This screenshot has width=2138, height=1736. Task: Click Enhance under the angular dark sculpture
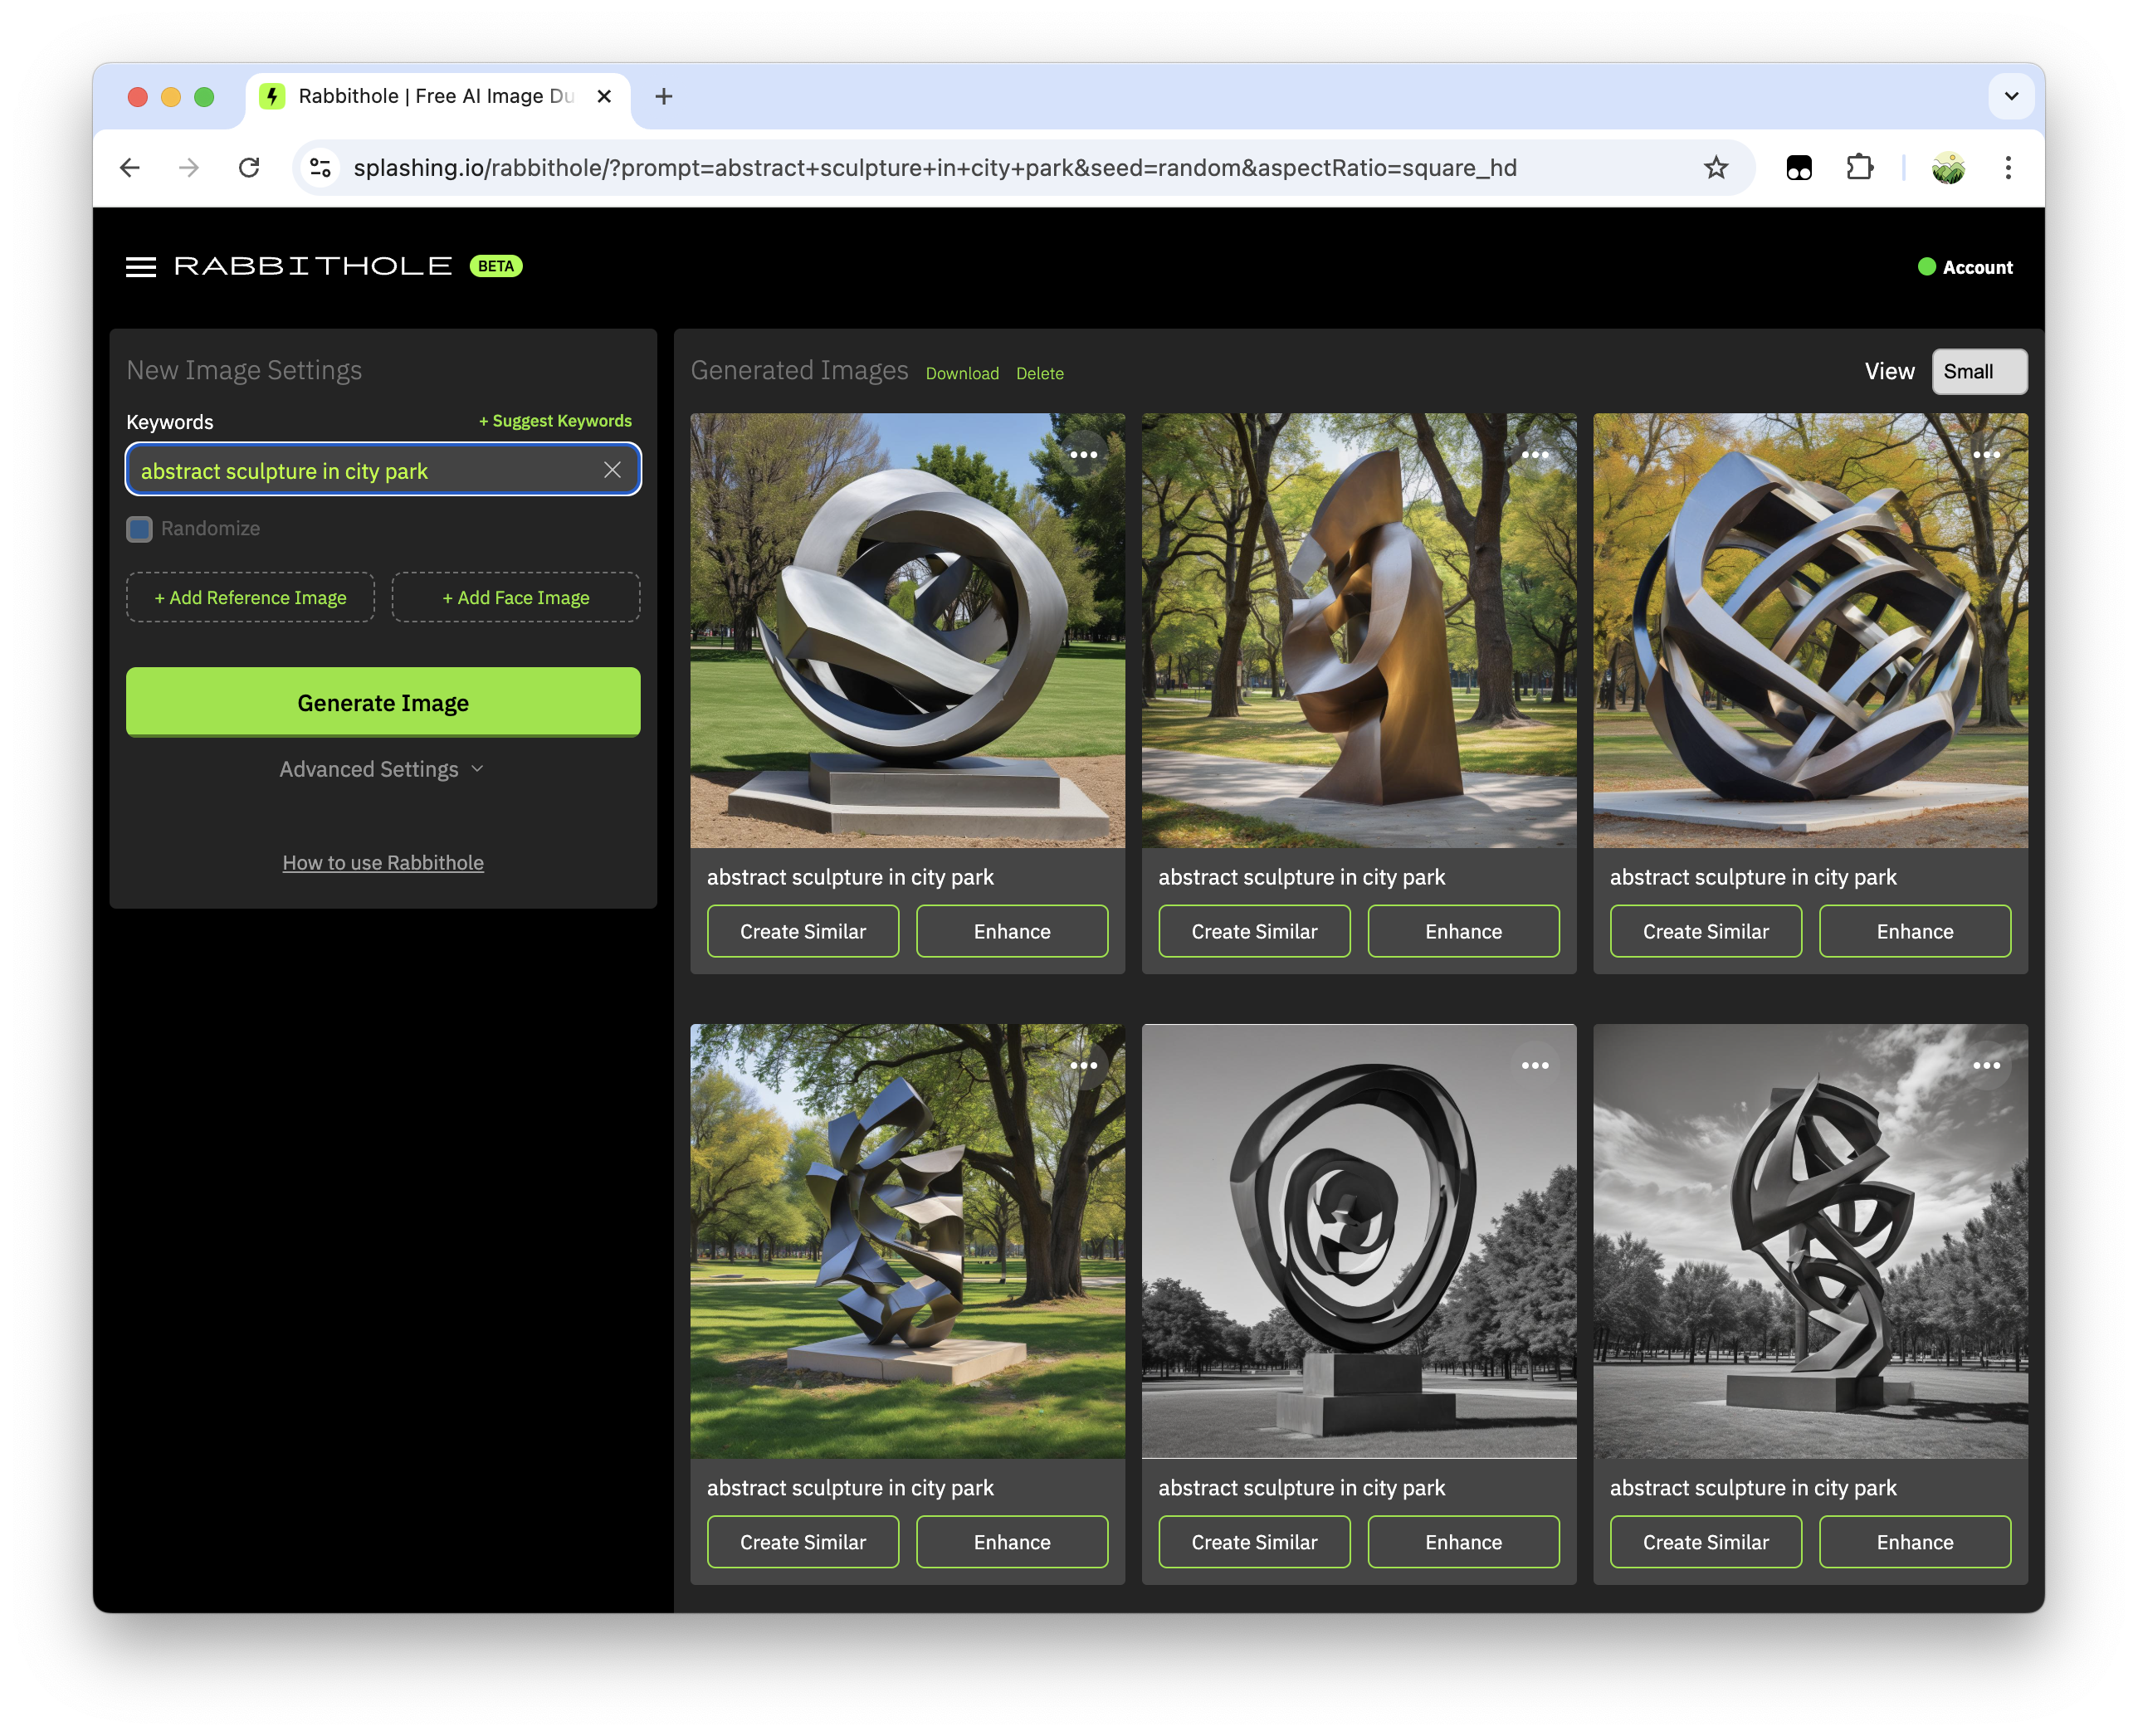coord(1012,1542)
